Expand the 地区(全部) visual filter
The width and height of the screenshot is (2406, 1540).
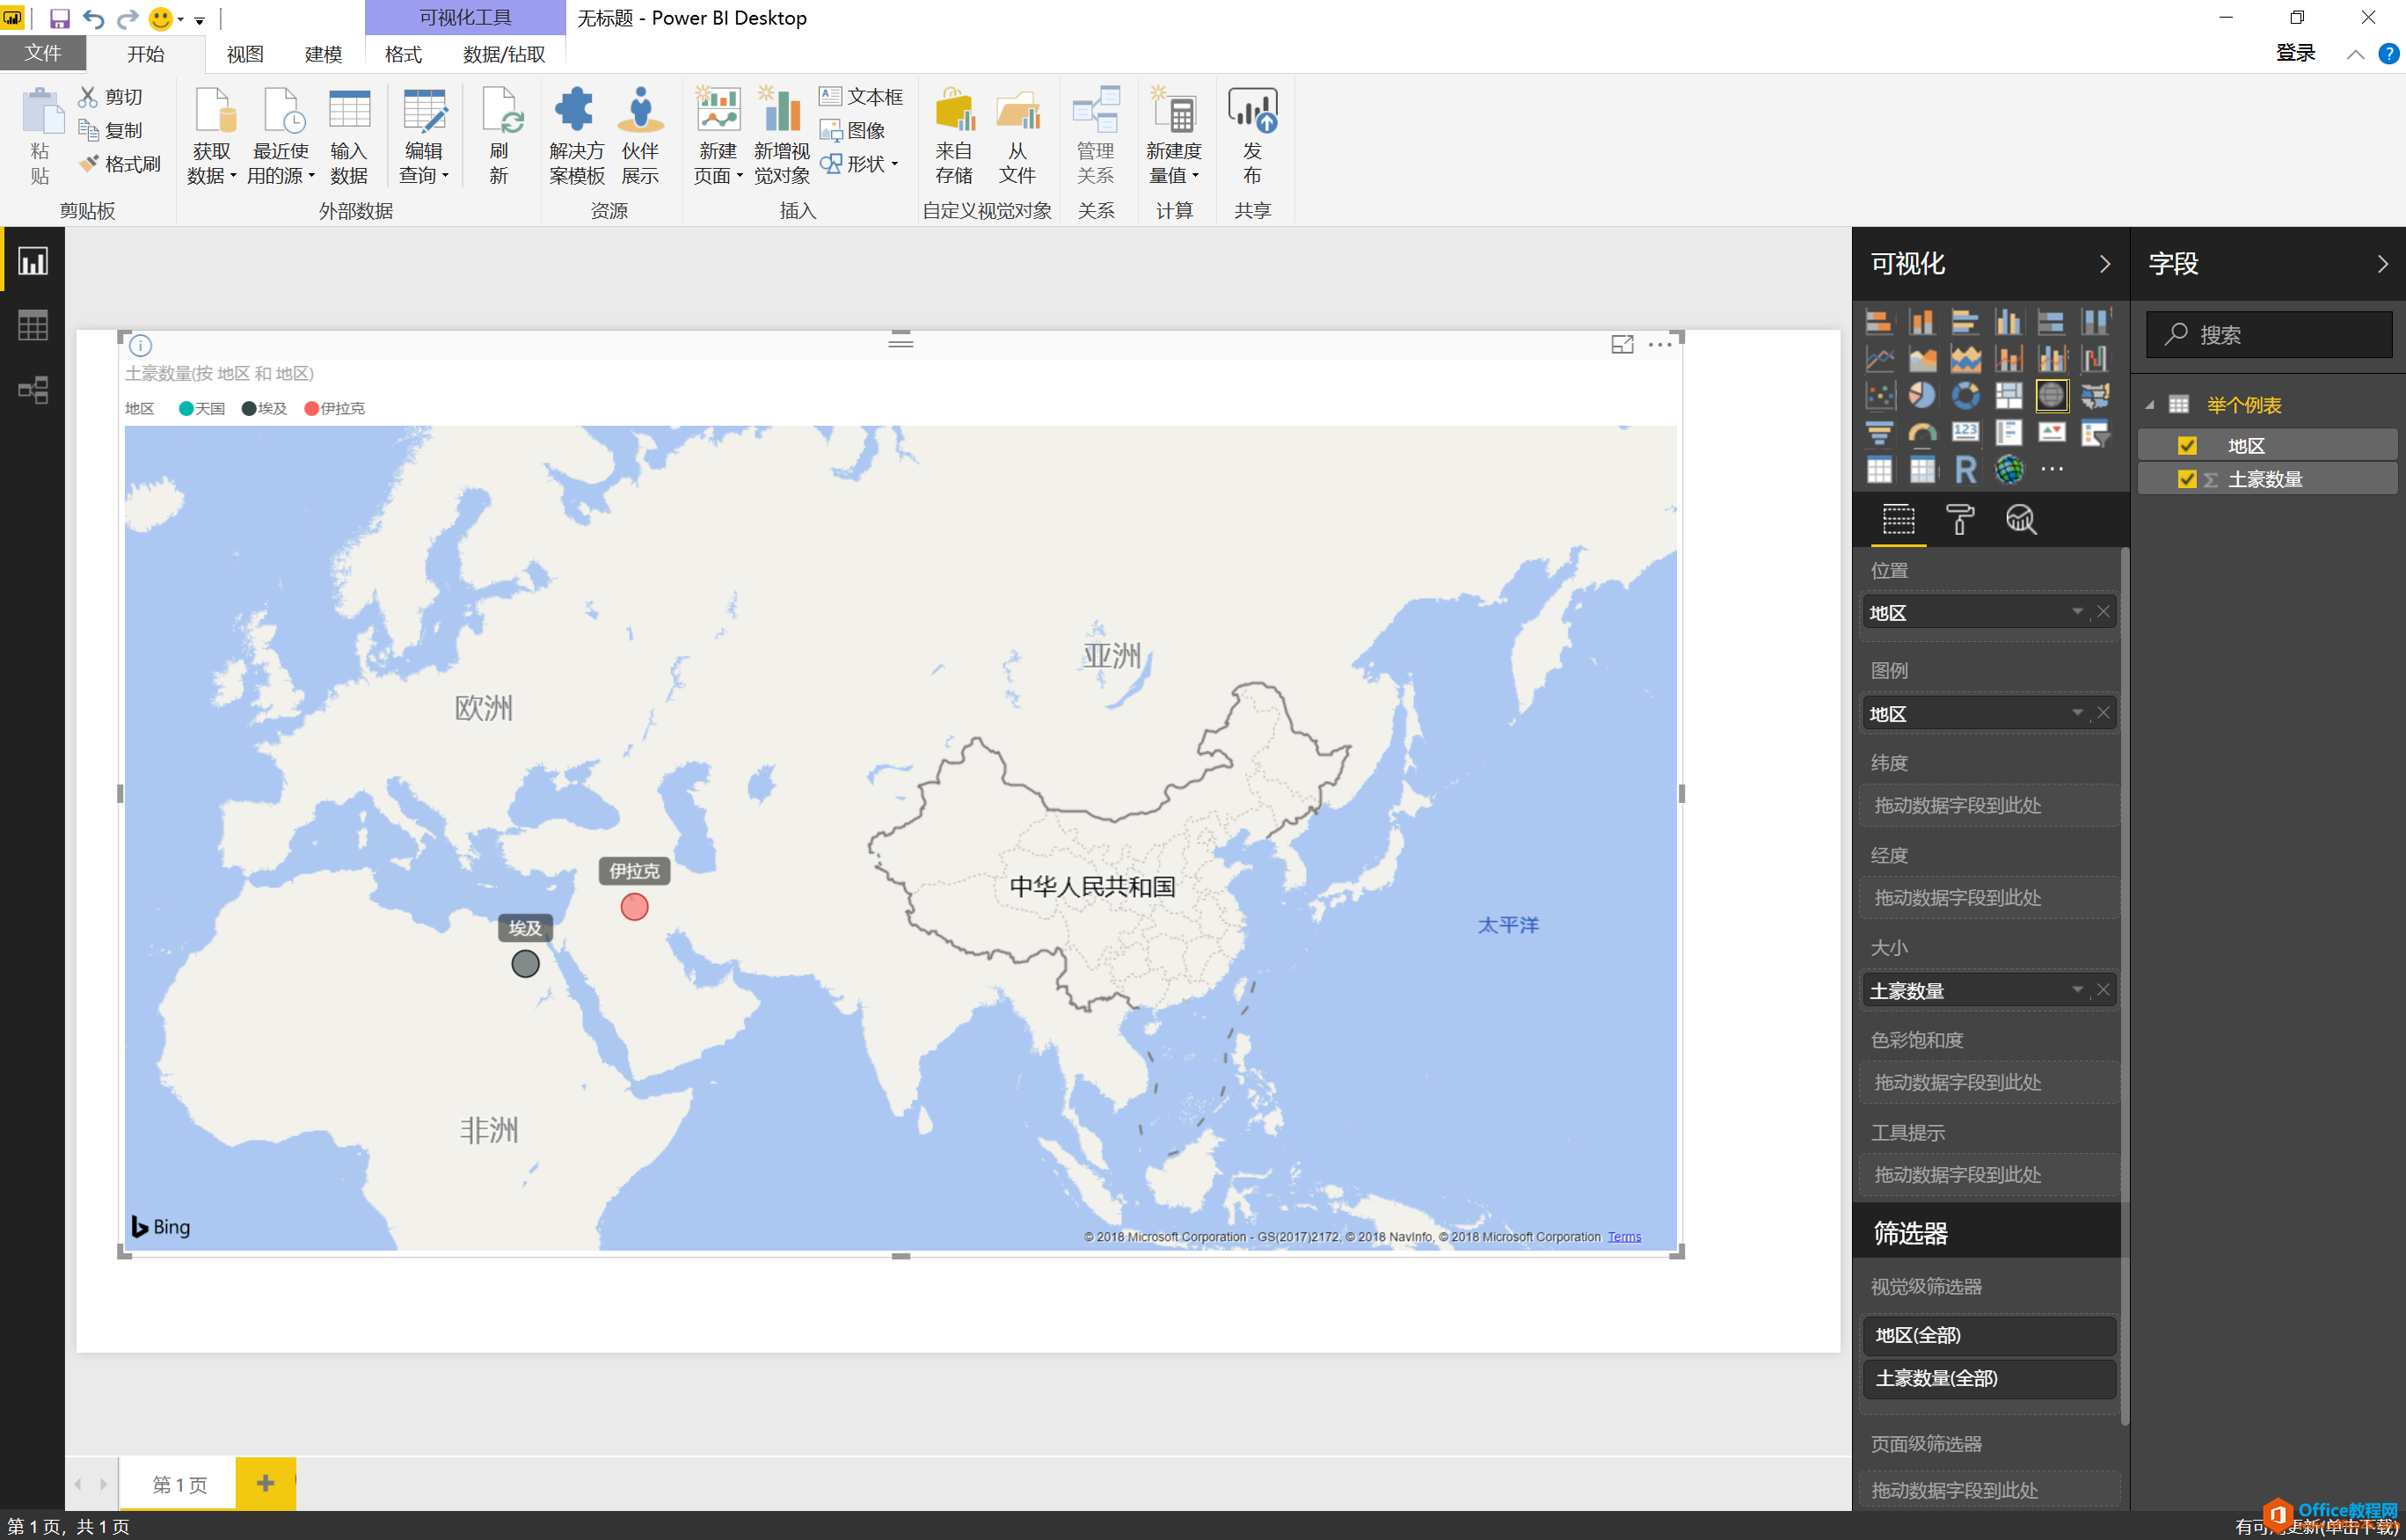pyautogui.click(x=1989, y=1336)
